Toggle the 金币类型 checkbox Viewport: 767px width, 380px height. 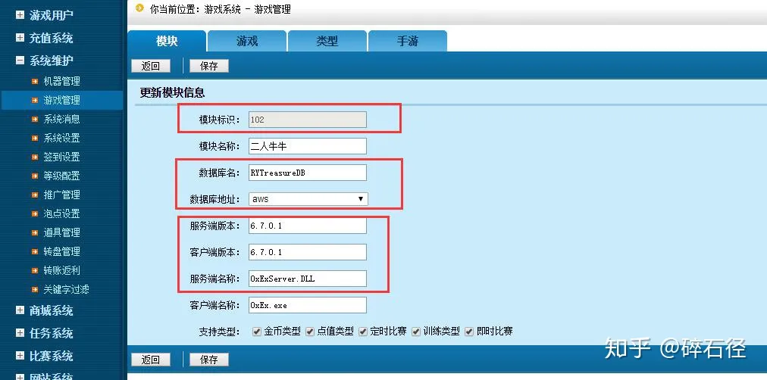(x=257, y=332)
